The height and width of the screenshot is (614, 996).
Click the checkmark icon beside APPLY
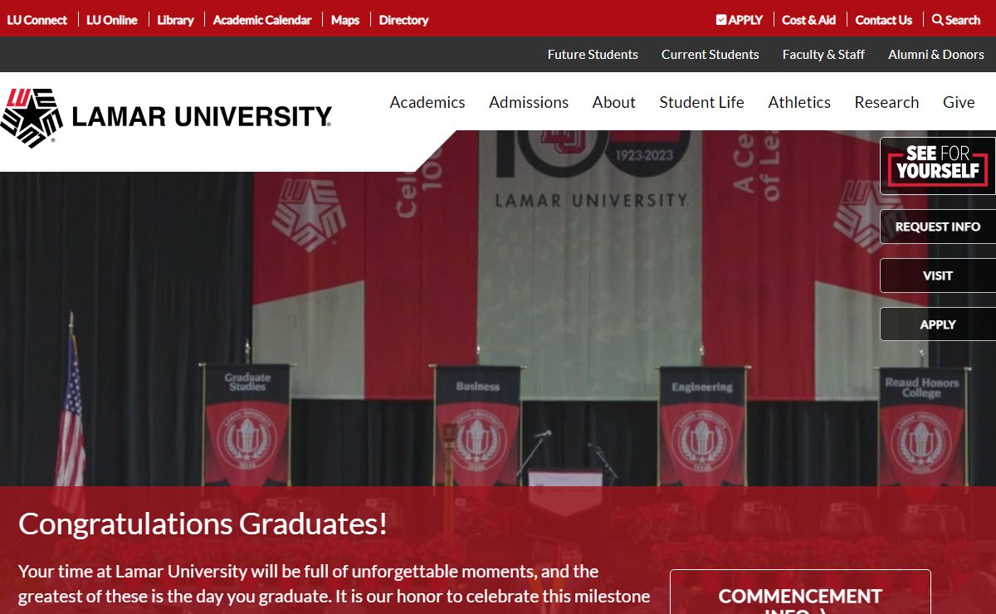coord(721,19)
